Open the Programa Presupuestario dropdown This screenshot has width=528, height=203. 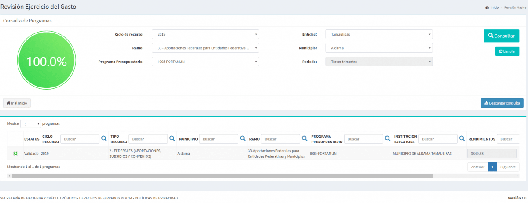(x=205, y=62)
